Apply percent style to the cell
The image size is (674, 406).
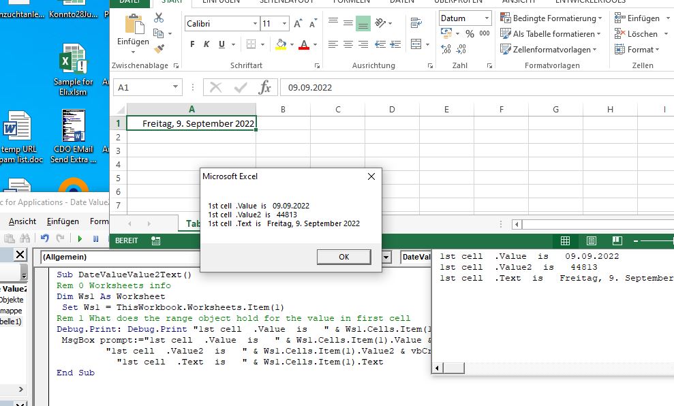click(x=470, y=33)
